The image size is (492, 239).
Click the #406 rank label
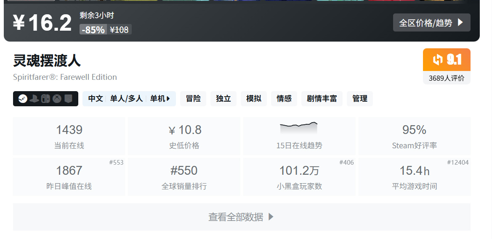[x=346, y=162]
